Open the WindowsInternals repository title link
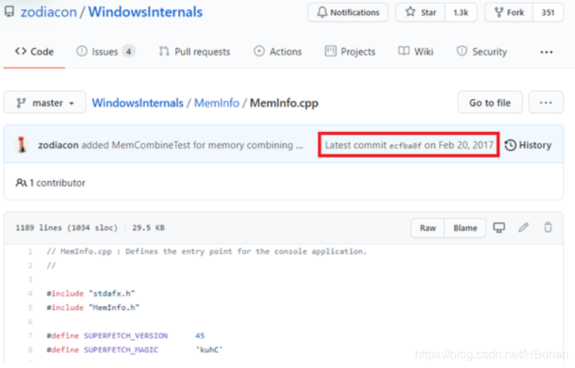This screenshot has width=575, height=368. tap(145, 12)
